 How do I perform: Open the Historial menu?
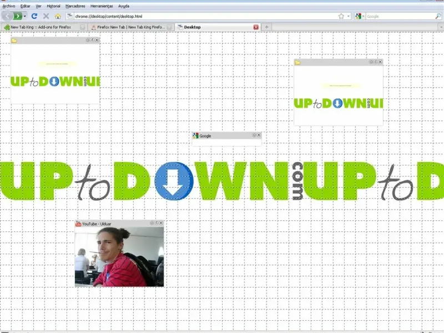[x=53, y=6]
